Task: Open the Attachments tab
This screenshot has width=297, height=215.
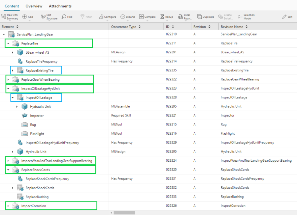Action: pos(61,6)
